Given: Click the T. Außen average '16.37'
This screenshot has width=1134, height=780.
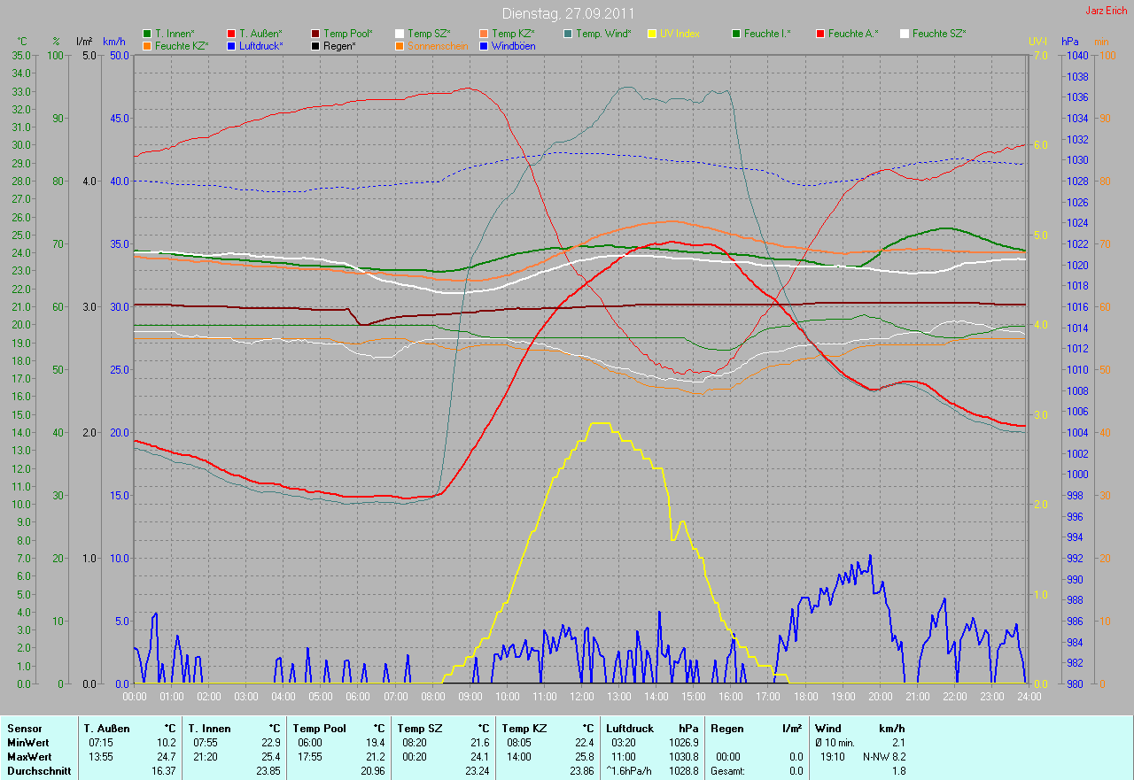Looking at the screenshot, I should pyautogui.click(x=164, y=771).
